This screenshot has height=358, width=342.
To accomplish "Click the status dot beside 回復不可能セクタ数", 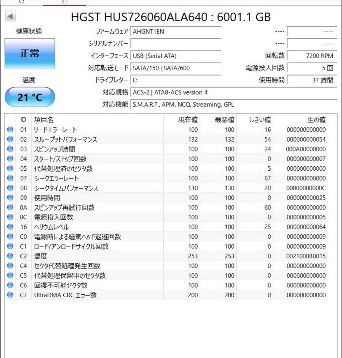I will [x=10, y=285].
